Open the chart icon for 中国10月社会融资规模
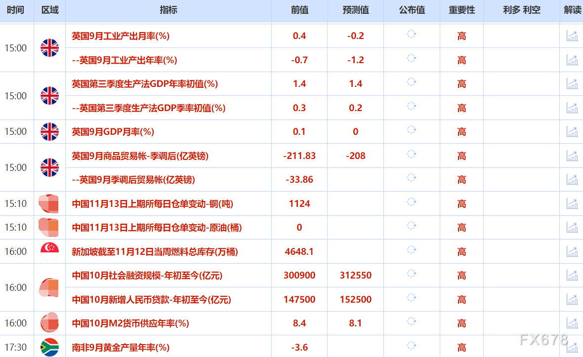This screenshot has width=583, height=357. pyautogui.click(x=572, y=276)
